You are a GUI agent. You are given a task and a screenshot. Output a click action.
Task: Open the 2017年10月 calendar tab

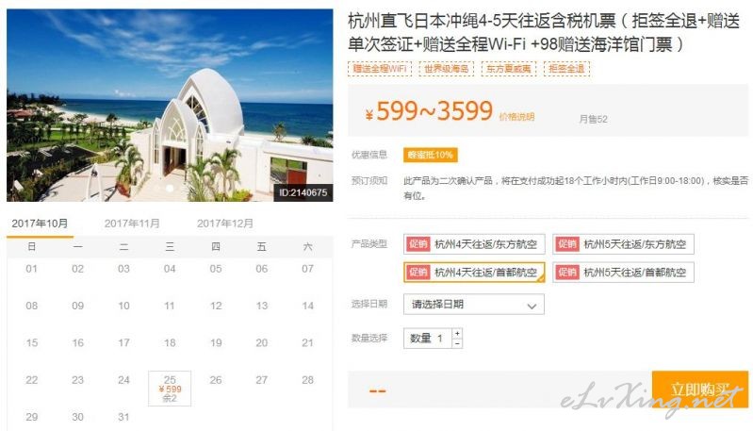coord(40,224)
